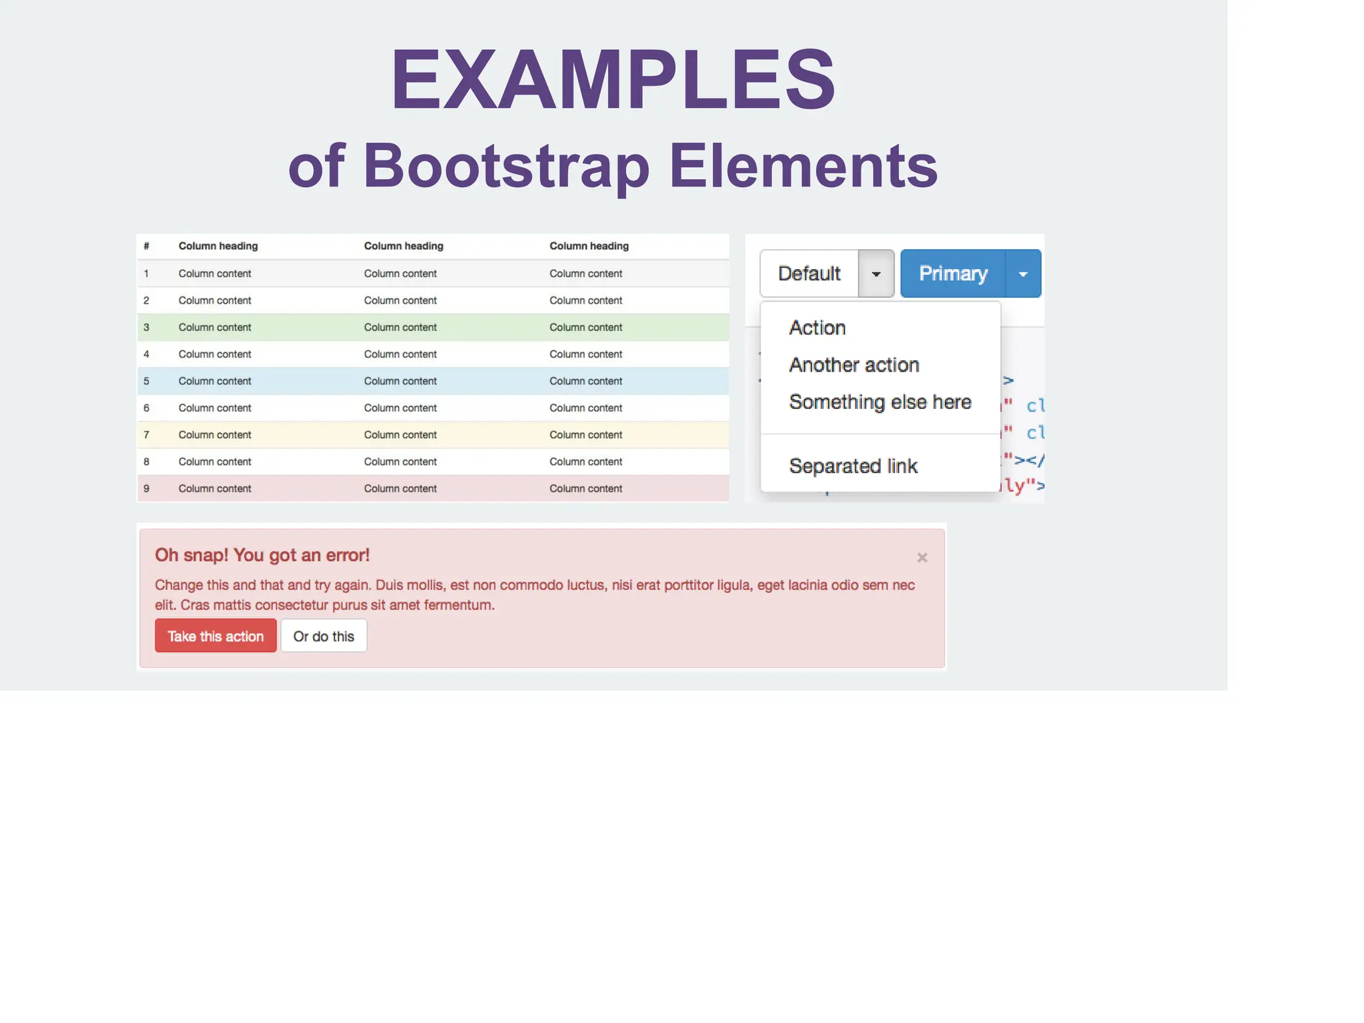Image resolution: width=1364 pixels, height=1023 pixels.
Task: Click row number 6 in table
Action: click(433, 408)
